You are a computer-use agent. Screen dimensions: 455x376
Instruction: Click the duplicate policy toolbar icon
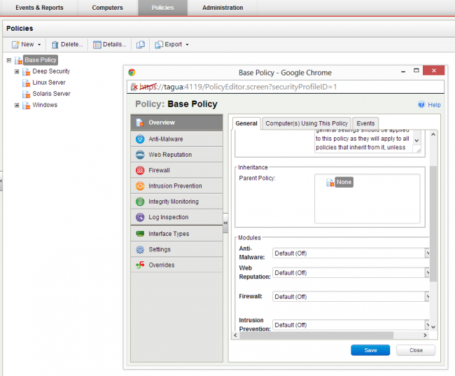tap(141, 45)
